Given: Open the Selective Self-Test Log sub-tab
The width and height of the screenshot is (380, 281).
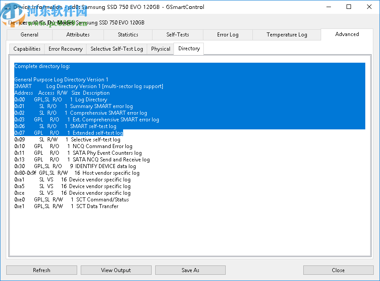Looking at the screenshot, I should click(117, 49).
